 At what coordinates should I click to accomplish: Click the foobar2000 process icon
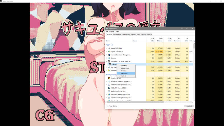(x=109, y=48)
